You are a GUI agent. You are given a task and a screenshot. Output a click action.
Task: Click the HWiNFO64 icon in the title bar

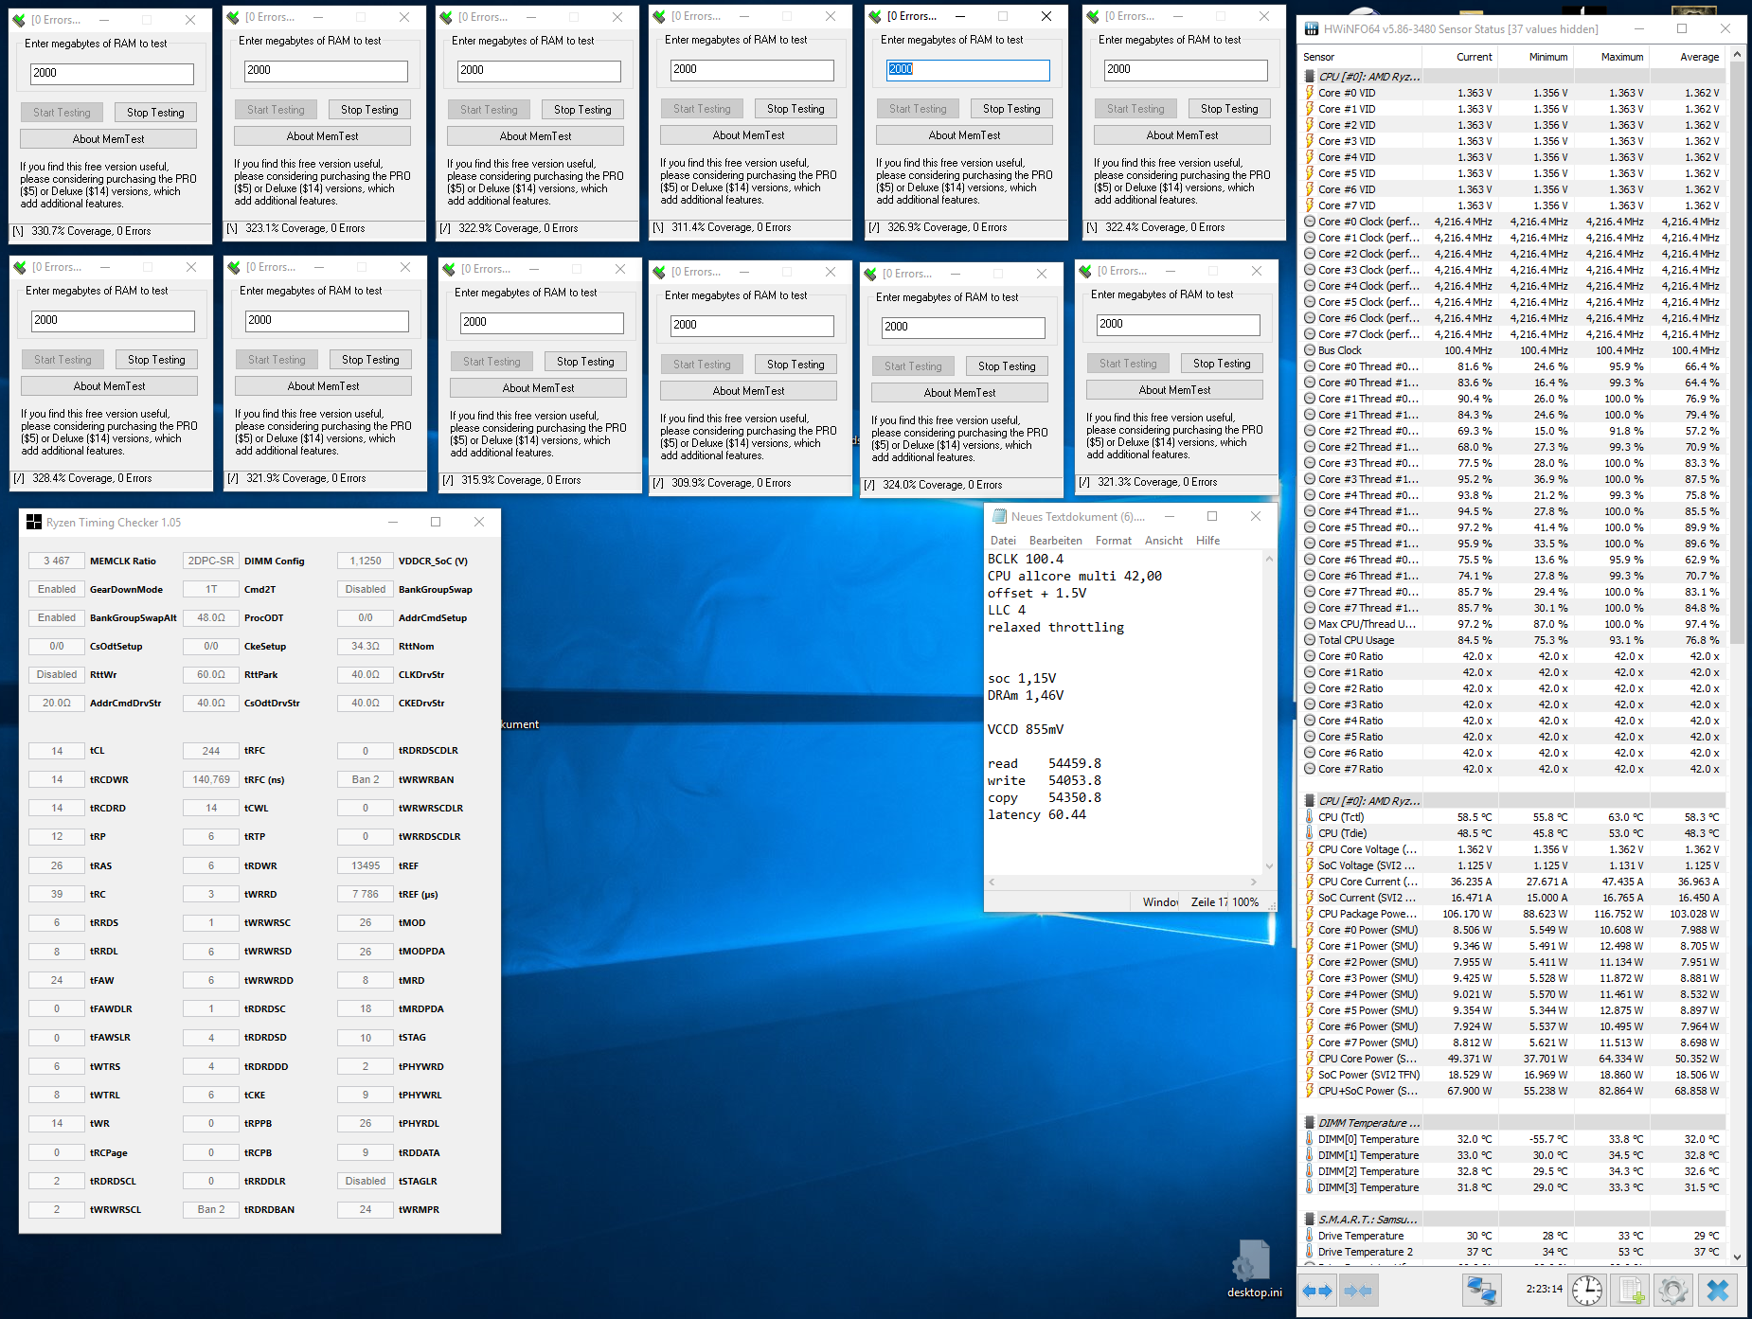(x=1312, y=28)
